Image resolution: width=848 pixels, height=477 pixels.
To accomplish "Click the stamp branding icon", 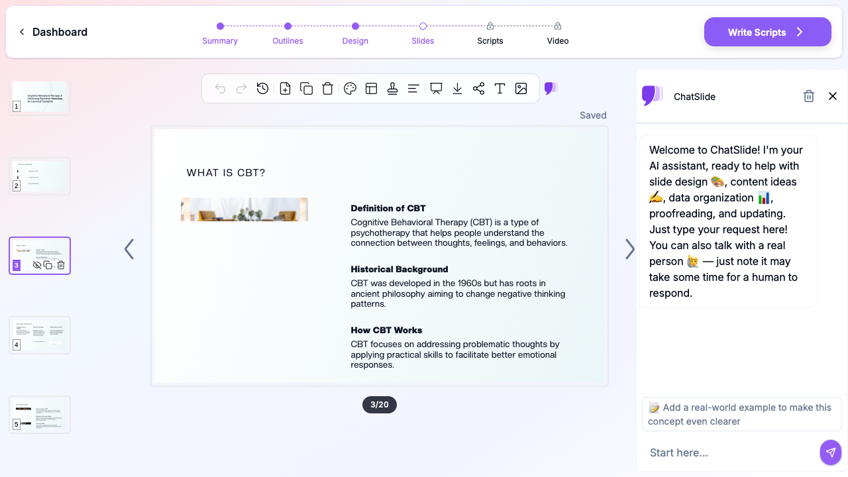I will click(393, 89).
